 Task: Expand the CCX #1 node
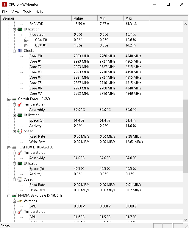coord(26,46)
